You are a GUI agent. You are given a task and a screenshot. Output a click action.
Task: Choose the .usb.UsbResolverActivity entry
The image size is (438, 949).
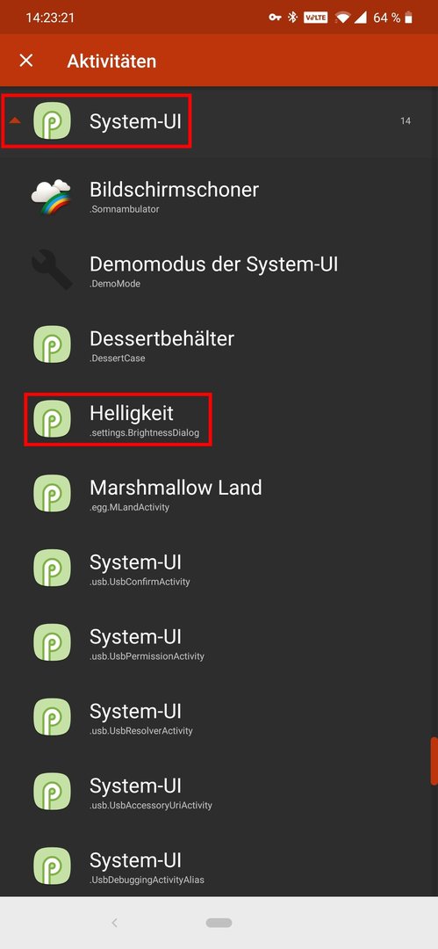point(219,717)
